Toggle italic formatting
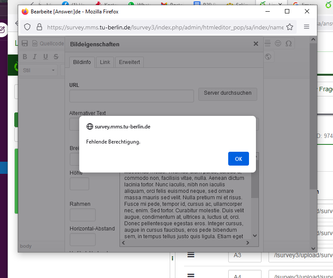 (x=35, y=57)
